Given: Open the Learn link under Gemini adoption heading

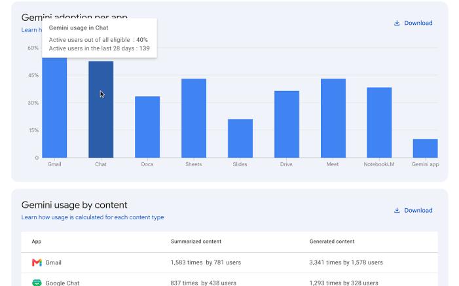Looking at the screenshot, I should click(31, 30).
